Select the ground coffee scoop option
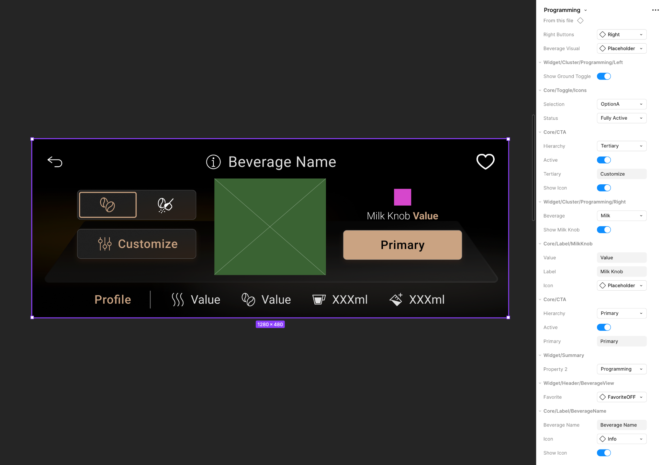663x465 pixels. point(165,205)
